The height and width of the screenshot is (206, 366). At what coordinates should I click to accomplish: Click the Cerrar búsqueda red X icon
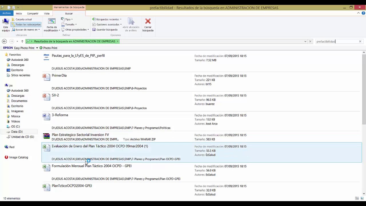(148, 25)
